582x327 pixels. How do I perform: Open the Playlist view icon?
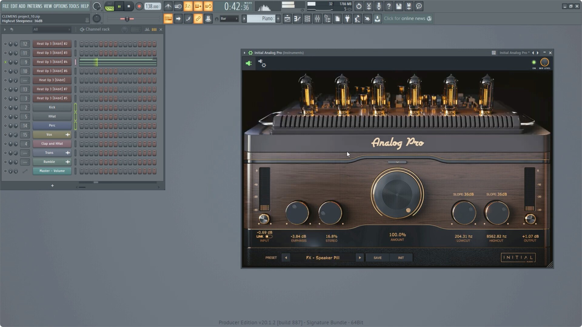pyautogui.click(x=287, y=18)
